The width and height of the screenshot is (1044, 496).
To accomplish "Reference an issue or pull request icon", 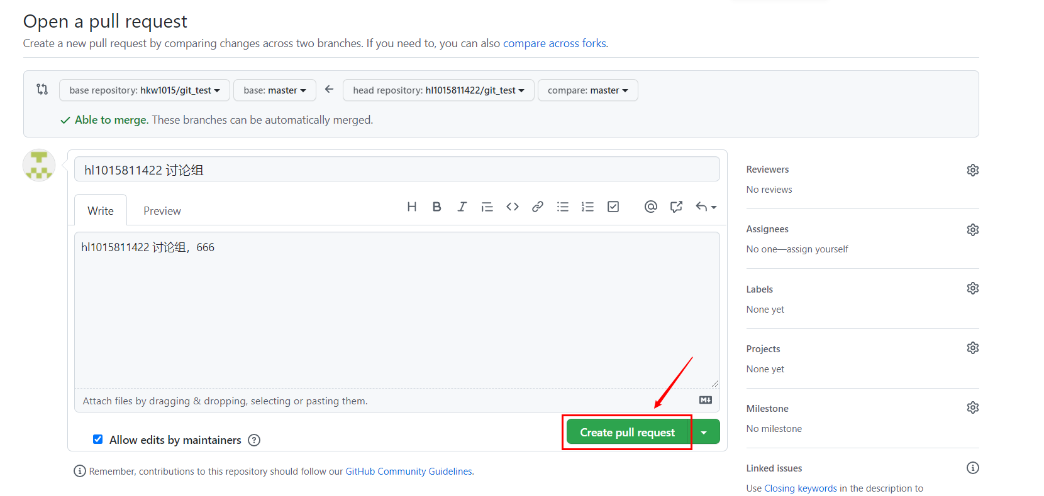I will [x=676, y=207].
